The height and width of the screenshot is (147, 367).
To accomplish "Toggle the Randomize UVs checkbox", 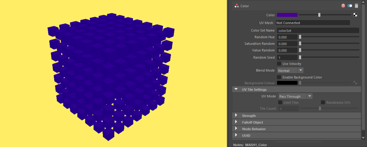I will [x=323, y=103].
